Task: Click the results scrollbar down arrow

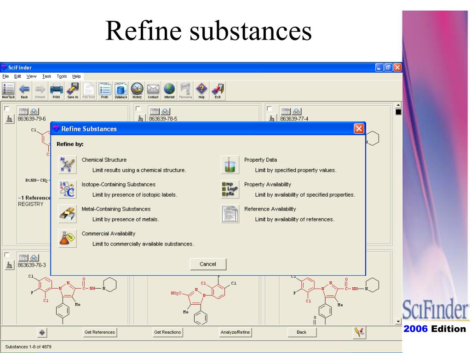Action: [398, 321]
